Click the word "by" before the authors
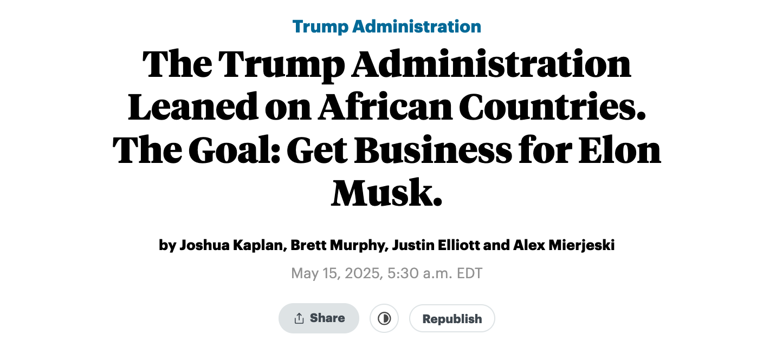 tap(167, 246)
